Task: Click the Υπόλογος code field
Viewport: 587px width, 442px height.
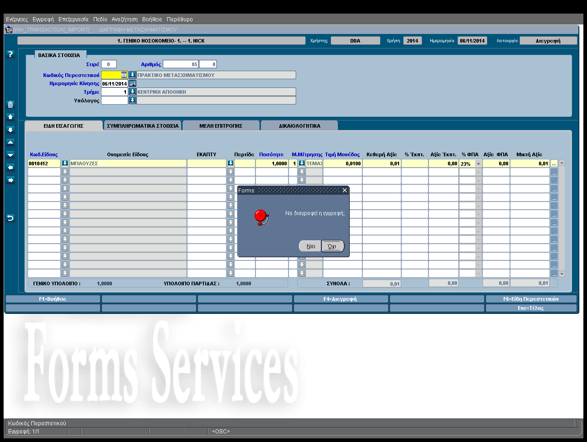Action: (x=115, y=100)
